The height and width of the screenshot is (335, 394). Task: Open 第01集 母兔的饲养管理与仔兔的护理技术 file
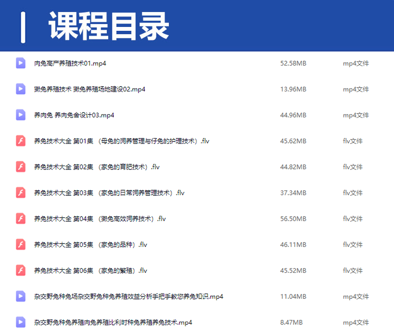tap(122, 141)
